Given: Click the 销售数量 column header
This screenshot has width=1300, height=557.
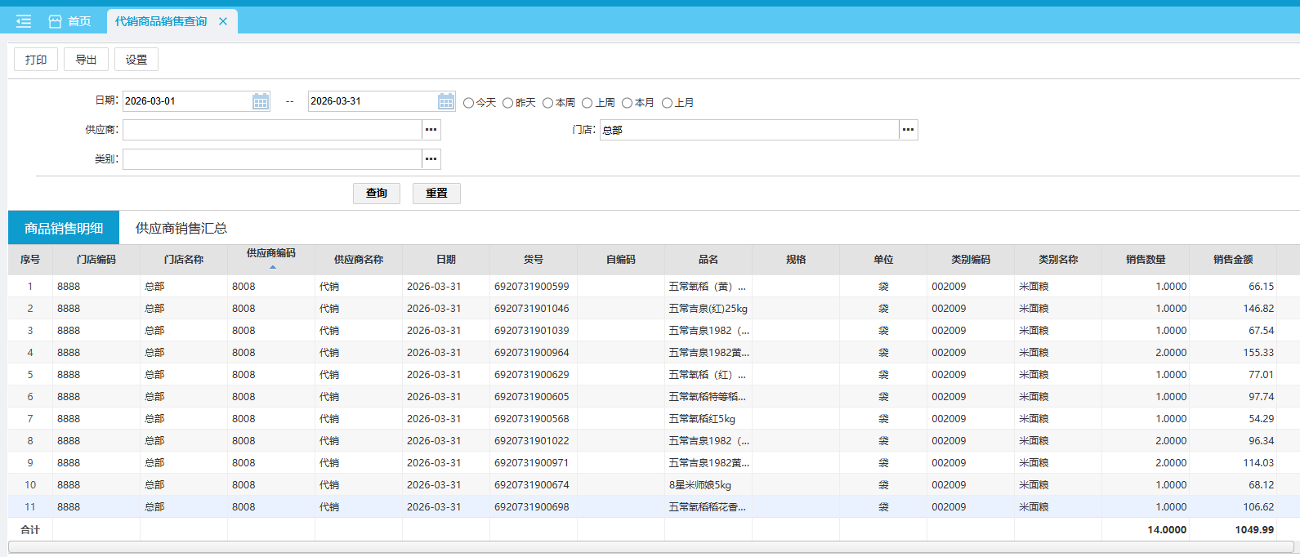Looking at the screenshot, I should coord(1145,260).
